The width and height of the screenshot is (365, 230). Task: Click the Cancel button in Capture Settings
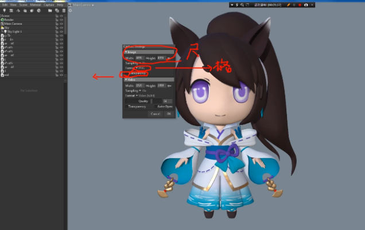pos(155,114)
